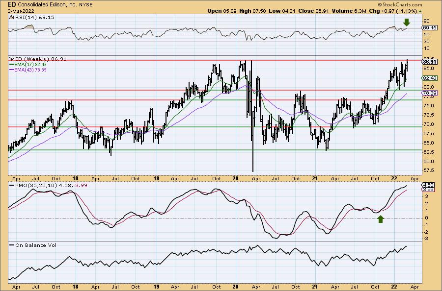442x291 pixels.
Task: Click the 67.5 price axis label
Action: pyautogui.click(x=429, y=134)
